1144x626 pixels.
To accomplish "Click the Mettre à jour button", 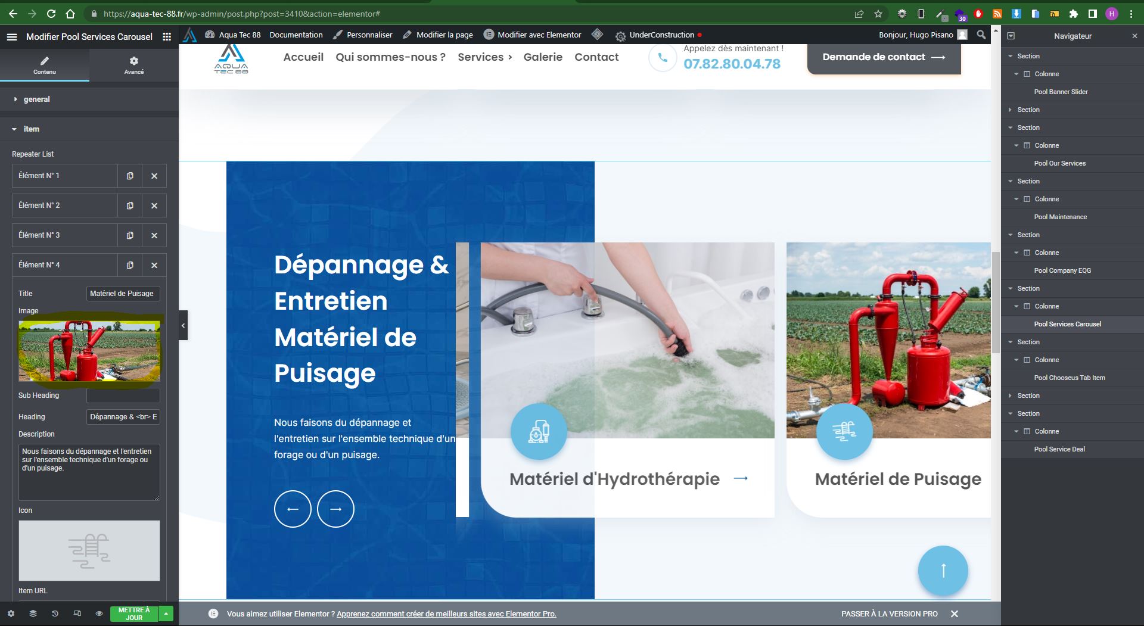I will pyautogui.click(x=133, y=613).
